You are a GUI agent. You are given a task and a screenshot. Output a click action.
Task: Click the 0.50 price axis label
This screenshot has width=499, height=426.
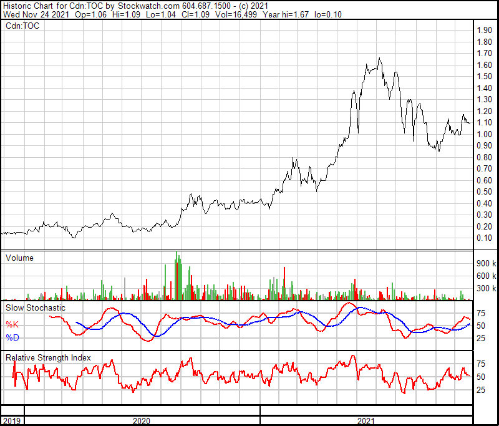[485, 192]
